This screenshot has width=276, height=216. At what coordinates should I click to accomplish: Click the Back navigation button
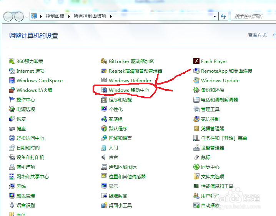click(x=8, y=17)
